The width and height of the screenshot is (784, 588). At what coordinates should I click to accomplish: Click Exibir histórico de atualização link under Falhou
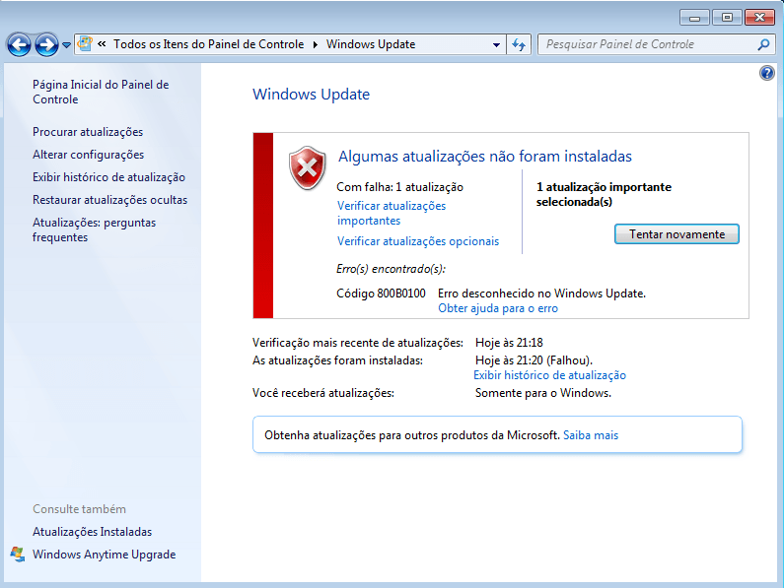click(x=549, y=375)
